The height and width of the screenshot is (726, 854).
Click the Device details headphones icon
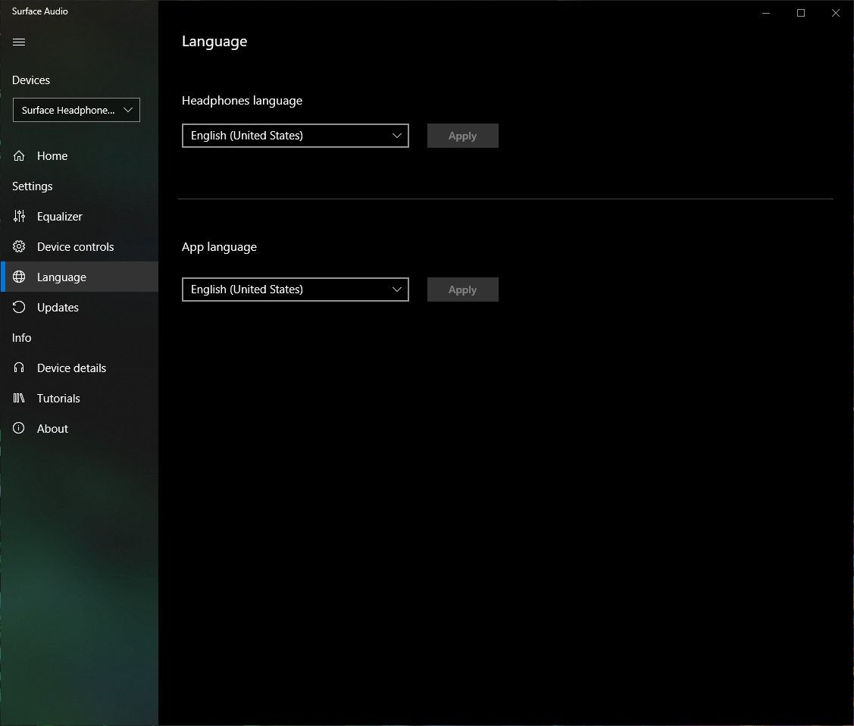[20, 368]
